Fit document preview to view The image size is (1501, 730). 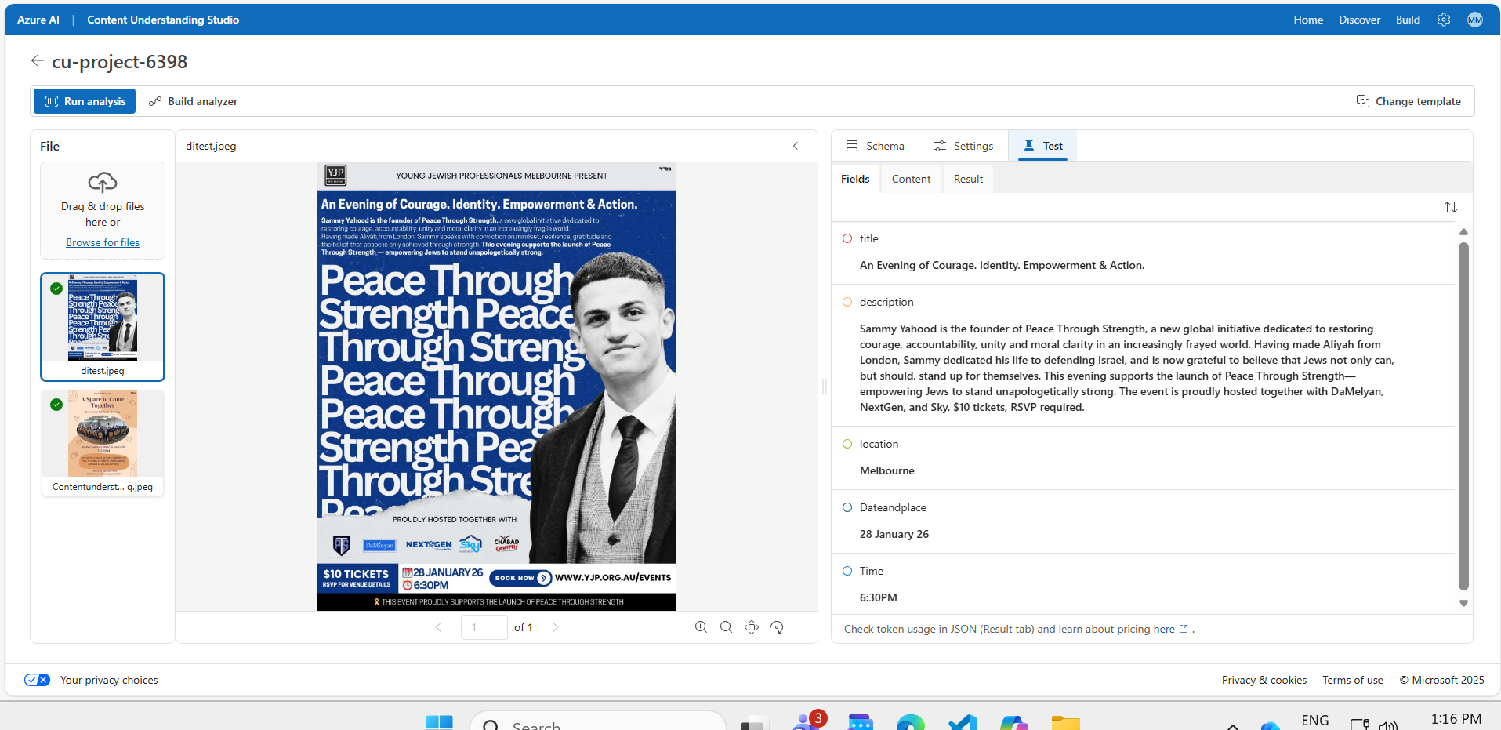752,627
